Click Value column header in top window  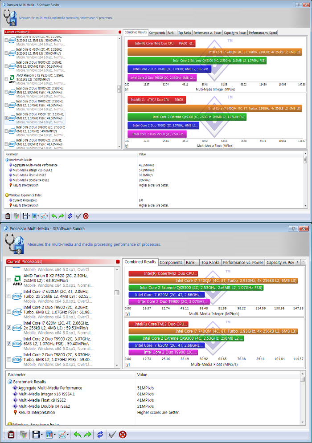pyautogui.click(x=221, y=154)
